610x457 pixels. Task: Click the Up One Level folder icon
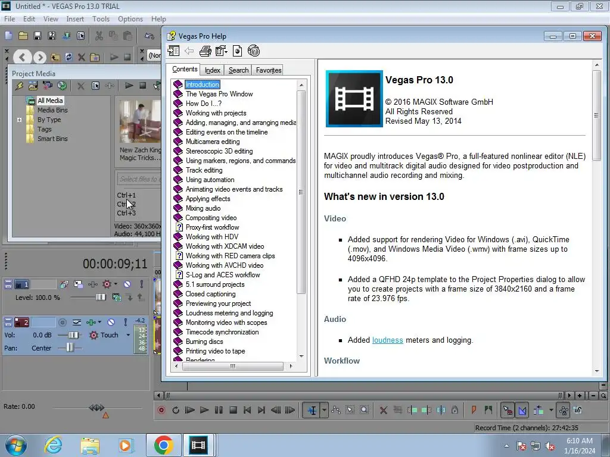pos(55,58)
